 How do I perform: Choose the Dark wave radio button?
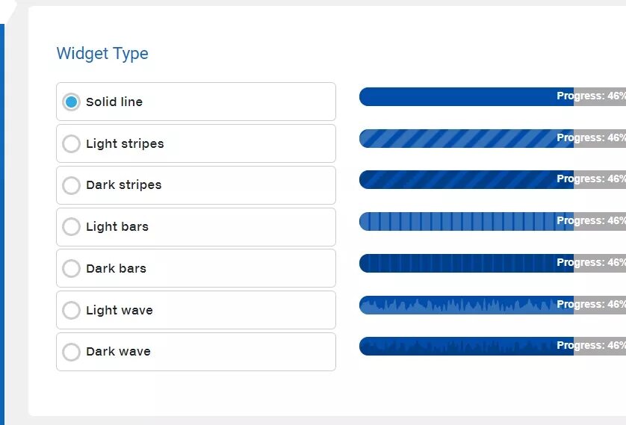pyautogui.click(x=72, y=352)
